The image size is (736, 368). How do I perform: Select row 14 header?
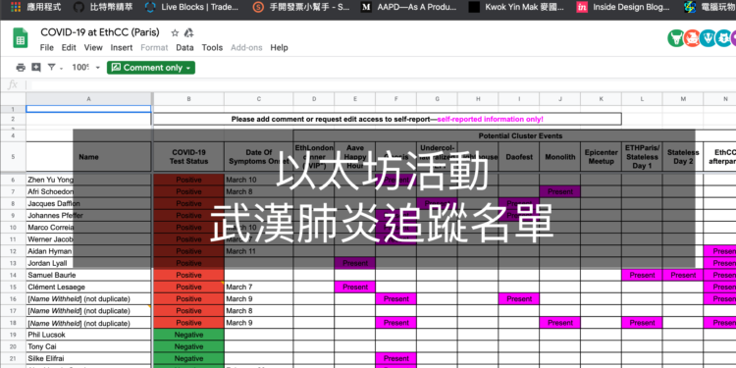point(13,275)
